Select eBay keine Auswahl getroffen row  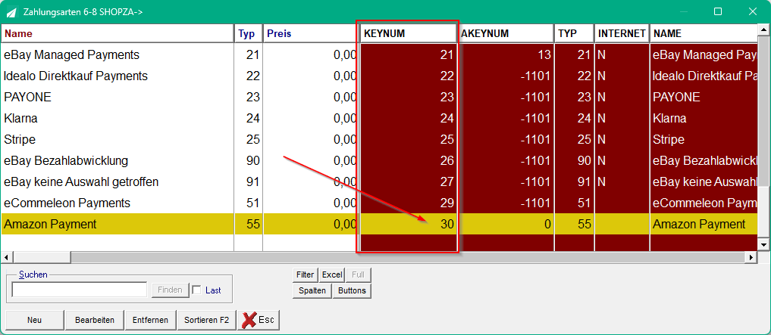[x=81, y=182]
